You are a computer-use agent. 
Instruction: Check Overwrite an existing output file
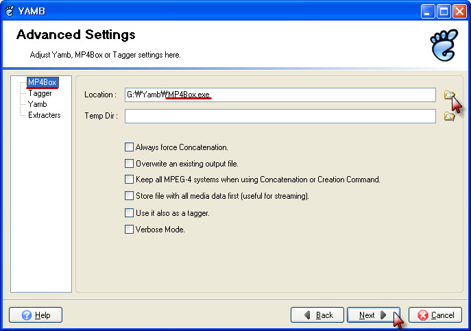(129, 163)
